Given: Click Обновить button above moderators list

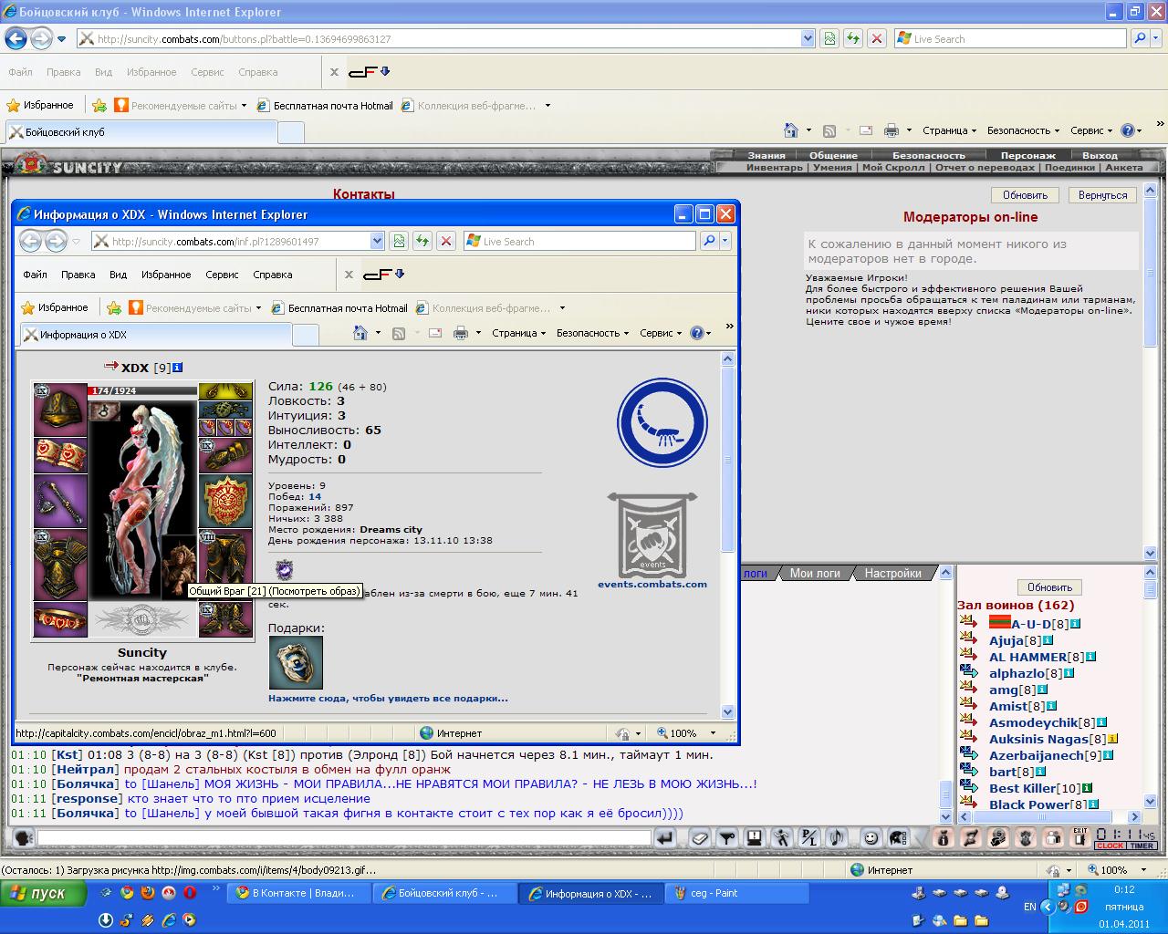Looking at the screenshot, I should (1025, 195).
